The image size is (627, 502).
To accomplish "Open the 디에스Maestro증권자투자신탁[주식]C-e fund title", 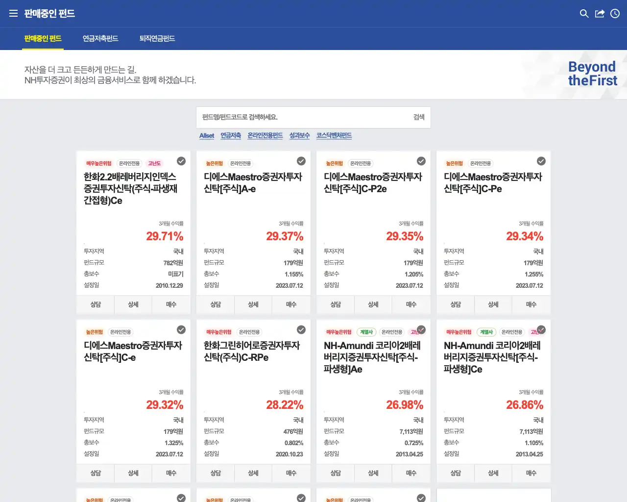I will coord(133,351).
